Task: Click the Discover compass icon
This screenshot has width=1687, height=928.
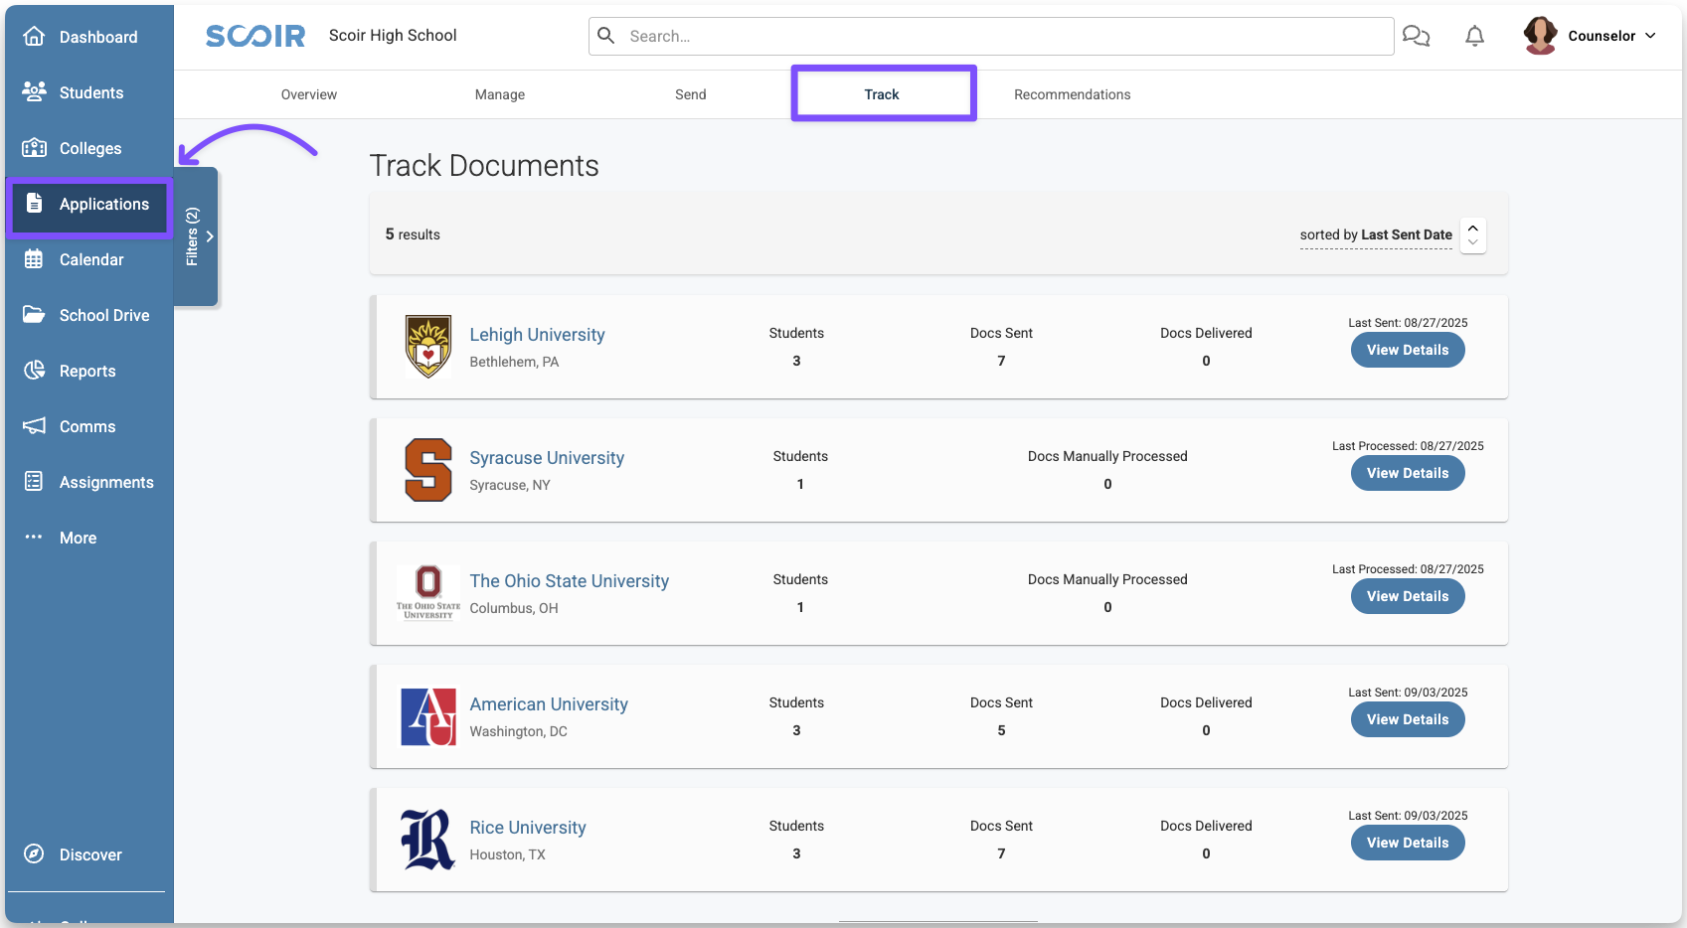Action: pos(34,853)
